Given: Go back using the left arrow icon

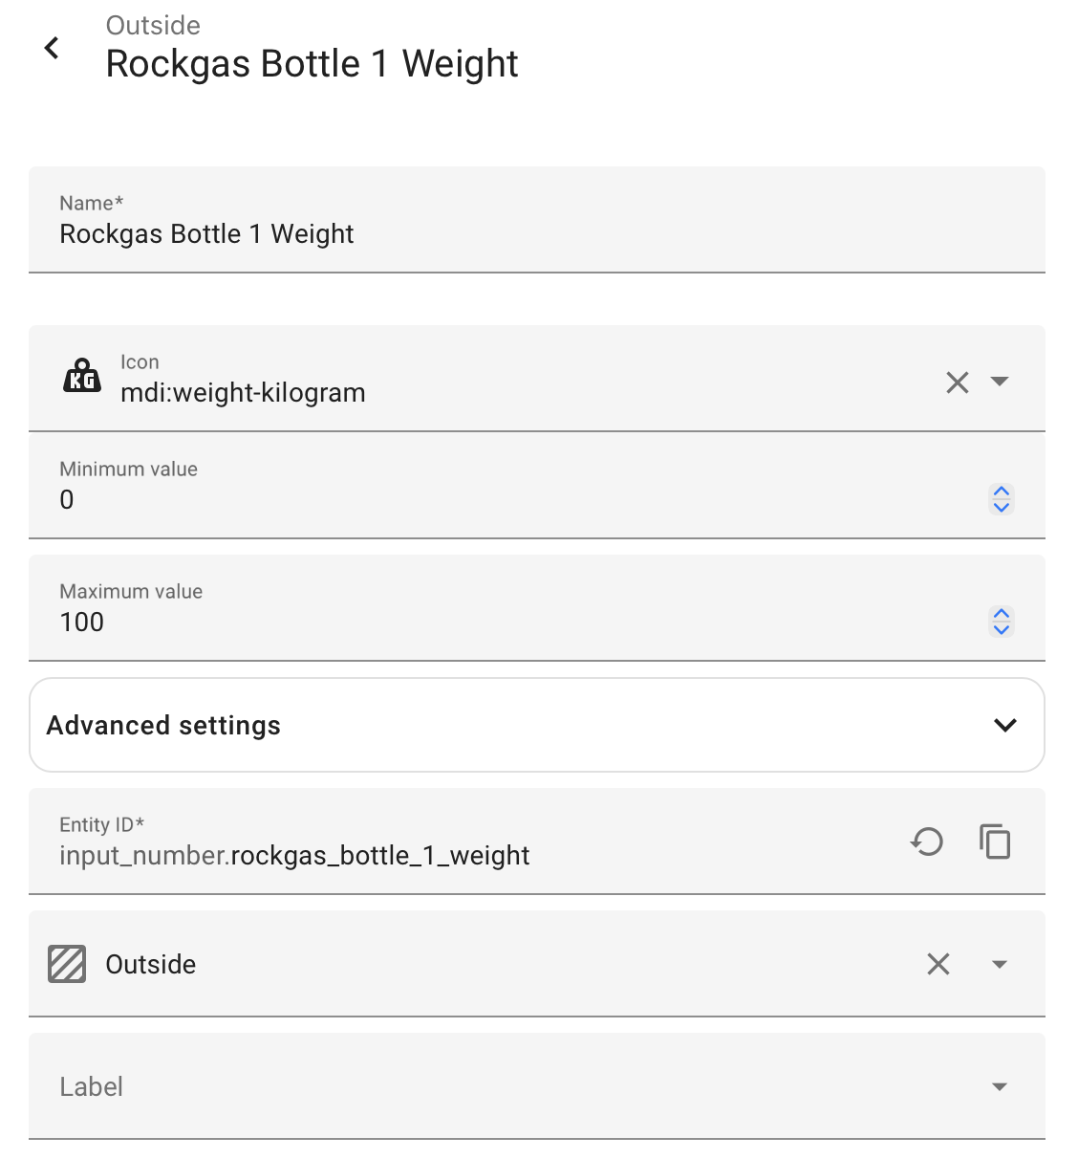Looking at the screenshot, I should (x=52, y=47).
